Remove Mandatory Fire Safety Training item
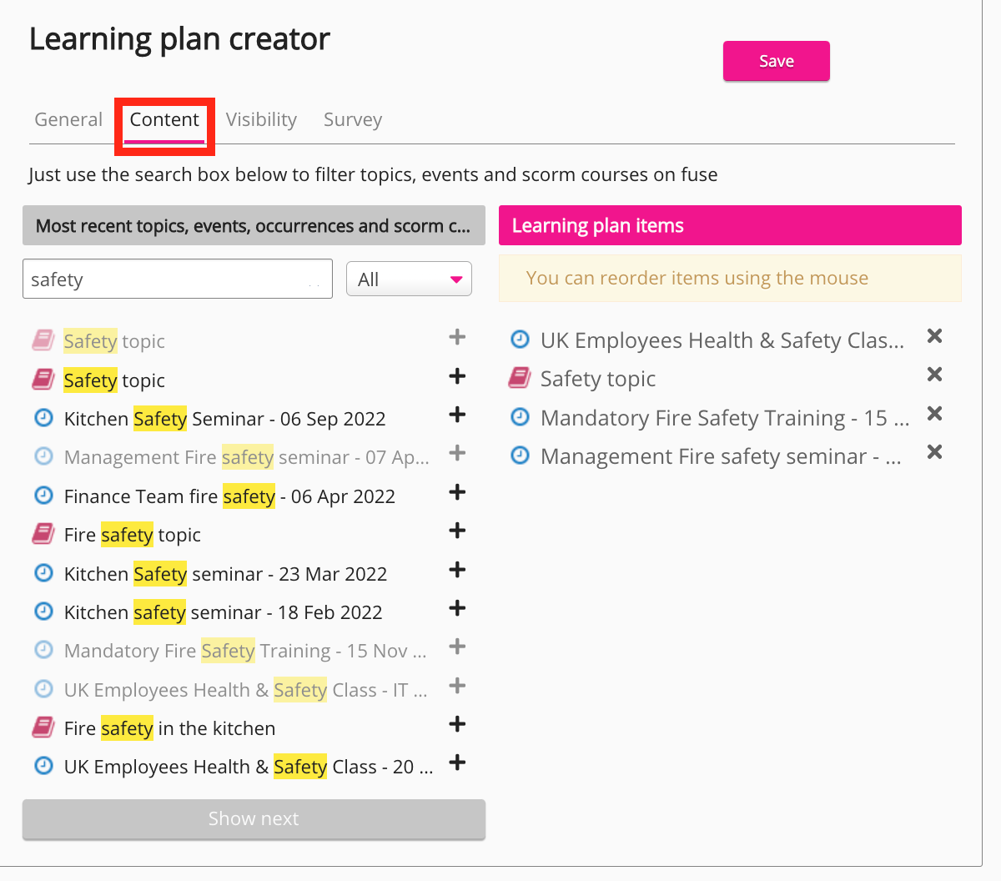1001x881 pixels. tap(934, 414)
